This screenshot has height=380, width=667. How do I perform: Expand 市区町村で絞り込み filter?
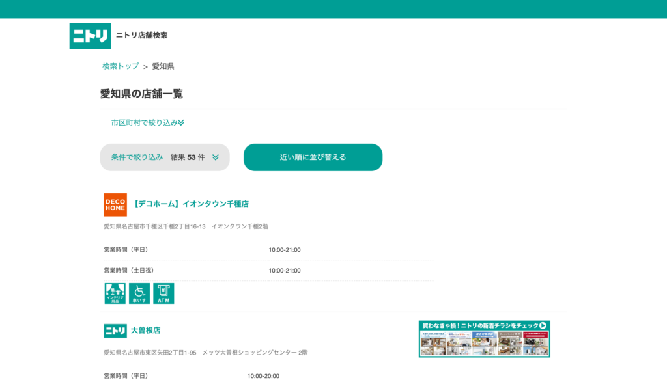144,122
